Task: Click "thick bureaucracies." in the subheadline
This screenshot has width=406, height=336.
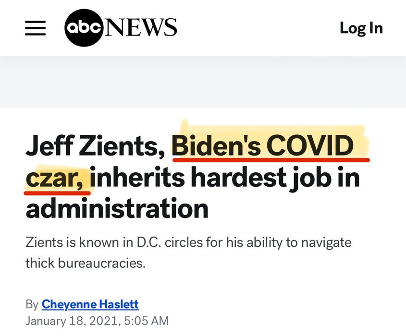Action: click(86, 264)
